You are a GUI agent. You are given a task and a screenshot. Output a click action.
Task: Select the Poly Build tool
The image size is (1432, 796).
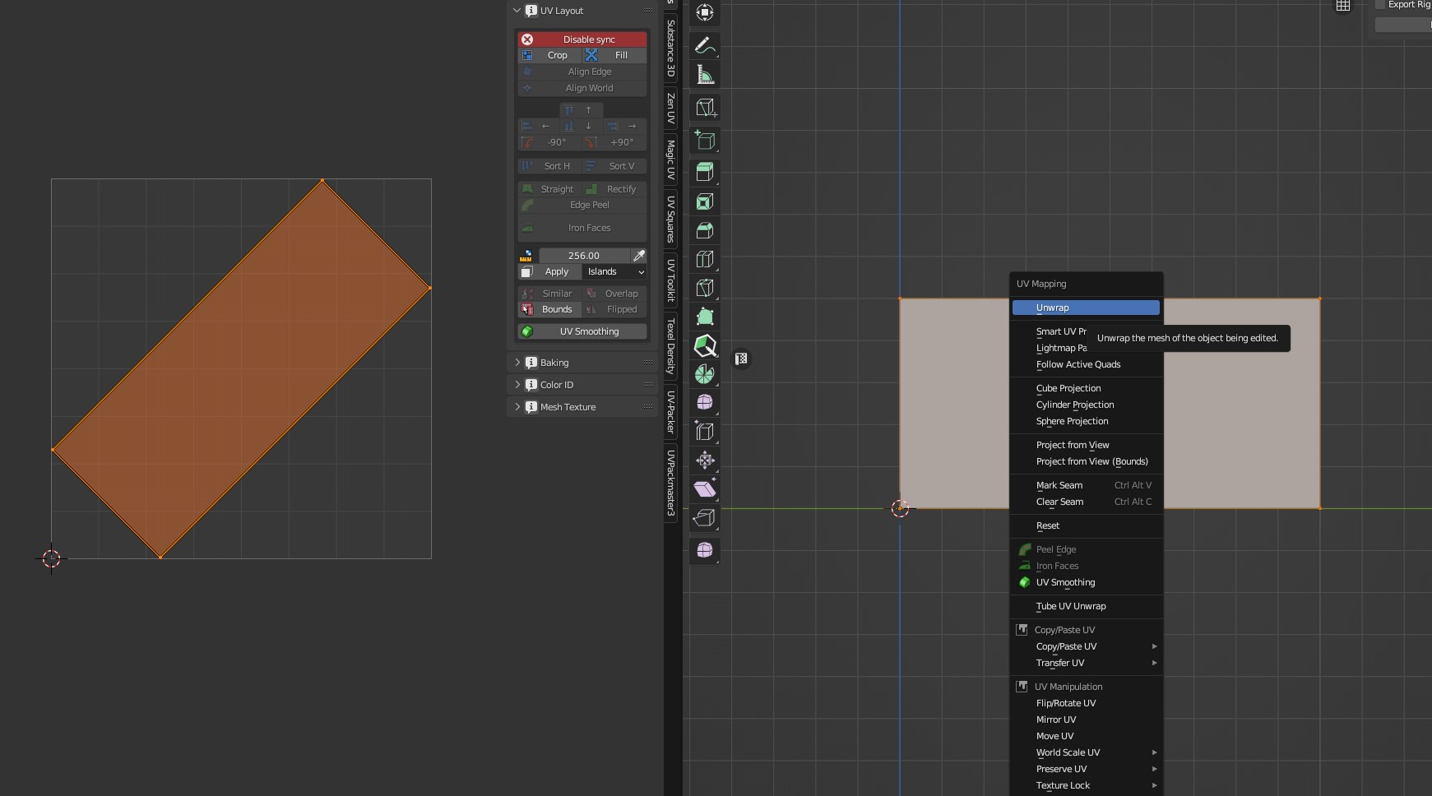point(705,317)
